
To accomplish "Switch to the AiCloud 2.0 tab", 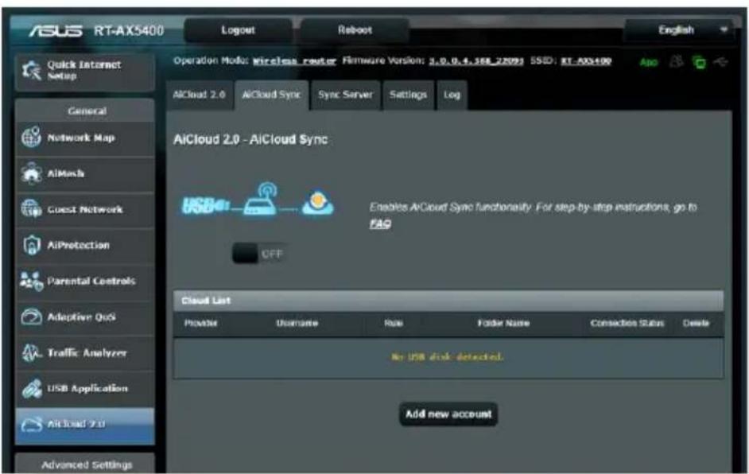I will coord(200,95).
